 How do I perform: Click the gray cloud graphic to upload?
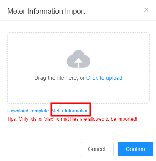[78, 59]
